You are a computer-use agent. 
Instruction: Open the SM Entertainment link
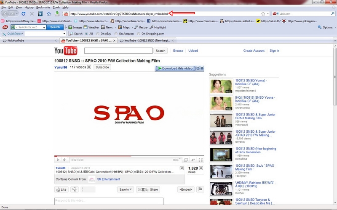tap(109, 179)
